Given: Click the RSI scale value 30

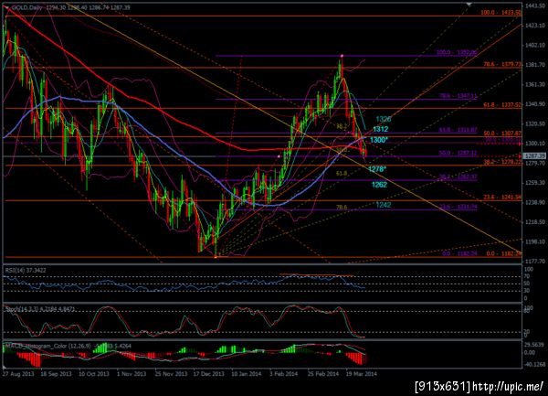Looking at the screenshot, I should (527, 290).
